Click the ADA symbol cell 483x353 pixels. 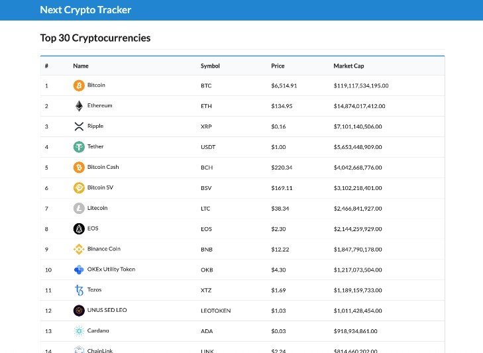(x=207, y=331)
